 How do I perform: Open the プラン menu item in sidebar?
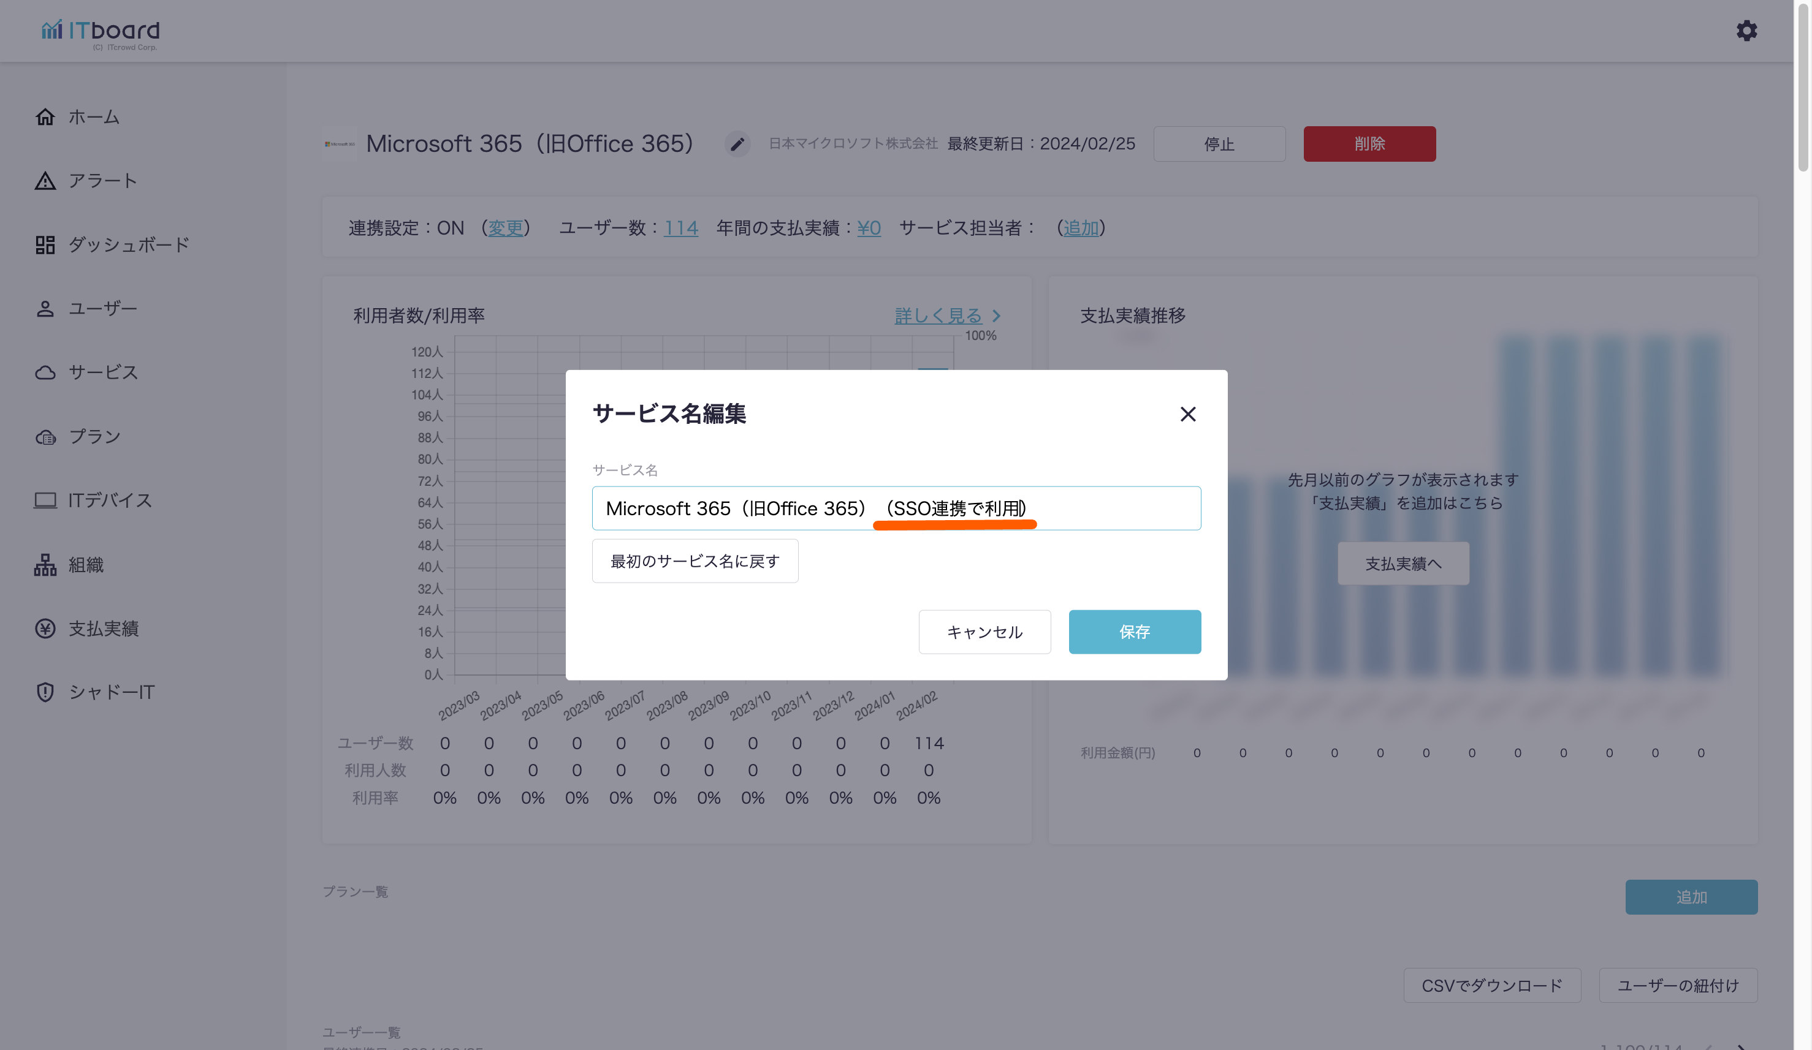coord(93,436)
